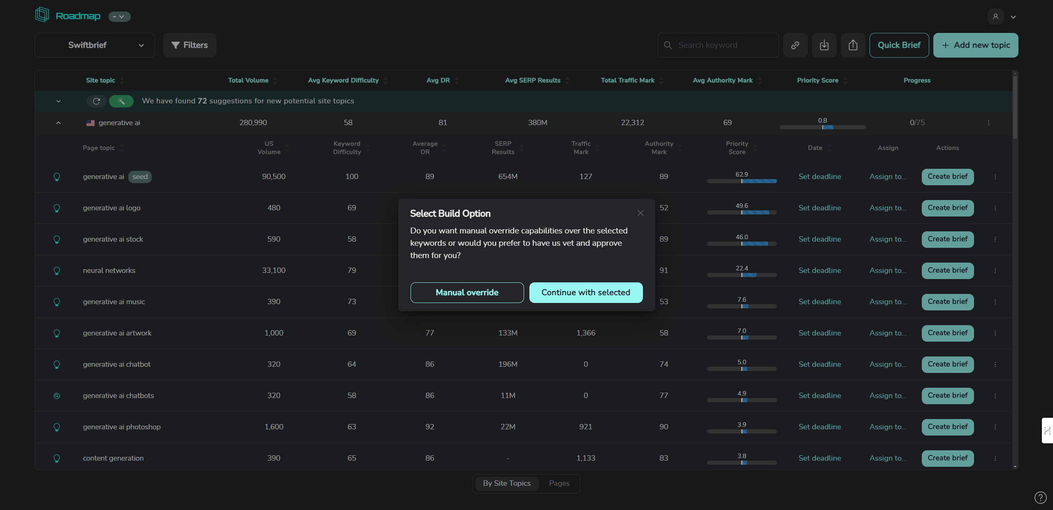This screenshot has height=510, width=1053.
Task: Open side widget tab at right edge
Action: 1047,431
